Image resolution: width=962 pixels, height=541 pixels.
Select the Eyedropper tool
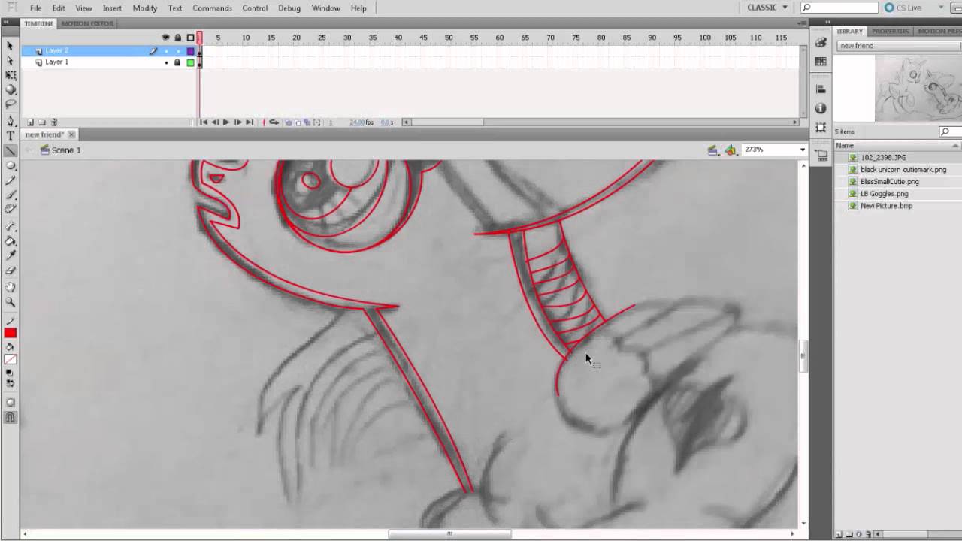[x=11, y=255]
